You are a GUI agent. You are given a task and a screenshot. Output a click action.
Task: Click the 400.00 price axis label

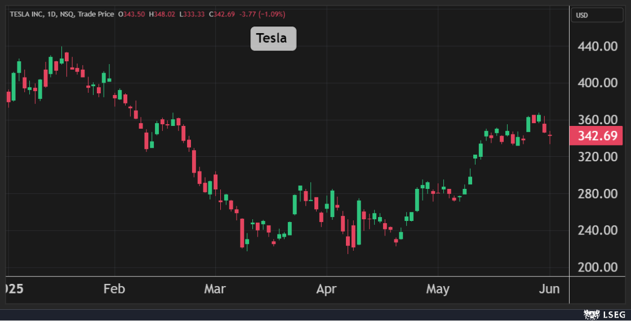coord(598,83)
